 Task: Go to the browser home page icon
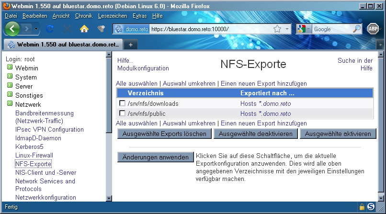click(x=84, y=29)
